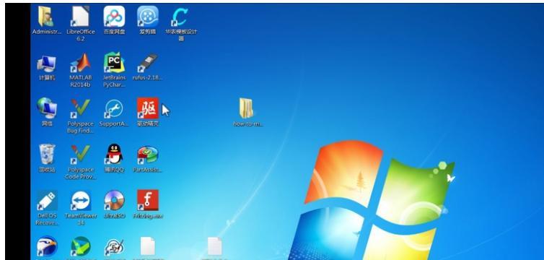Select the rufus-2.18 USB tool icon
544x260 pixels.
click(x=147, y=64)
